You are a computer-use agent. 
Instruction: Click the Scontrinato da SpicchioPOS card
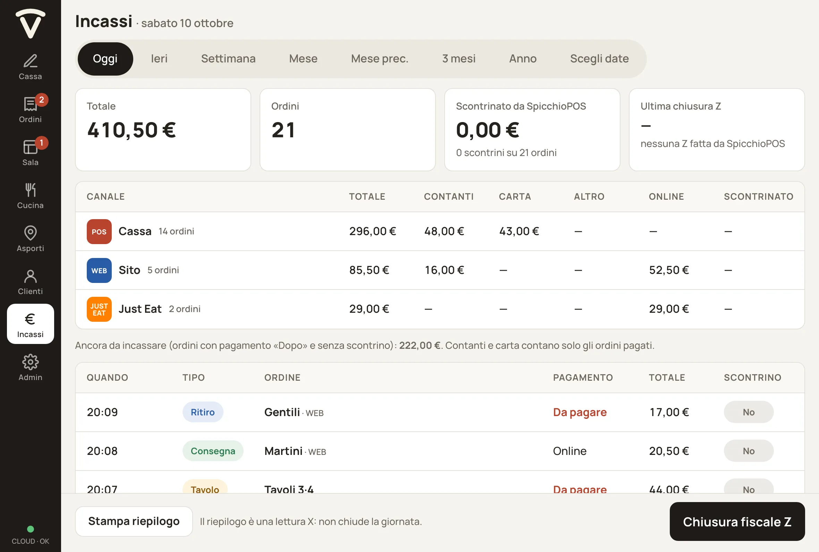(532, 130)
